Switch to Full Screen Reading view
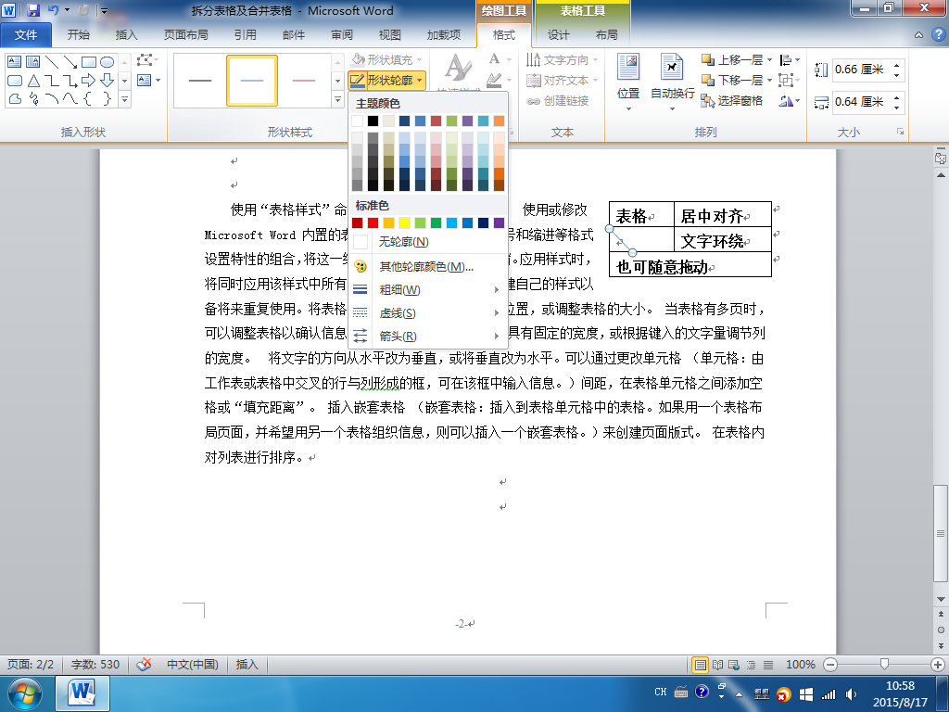 click(x=718, y=665)
